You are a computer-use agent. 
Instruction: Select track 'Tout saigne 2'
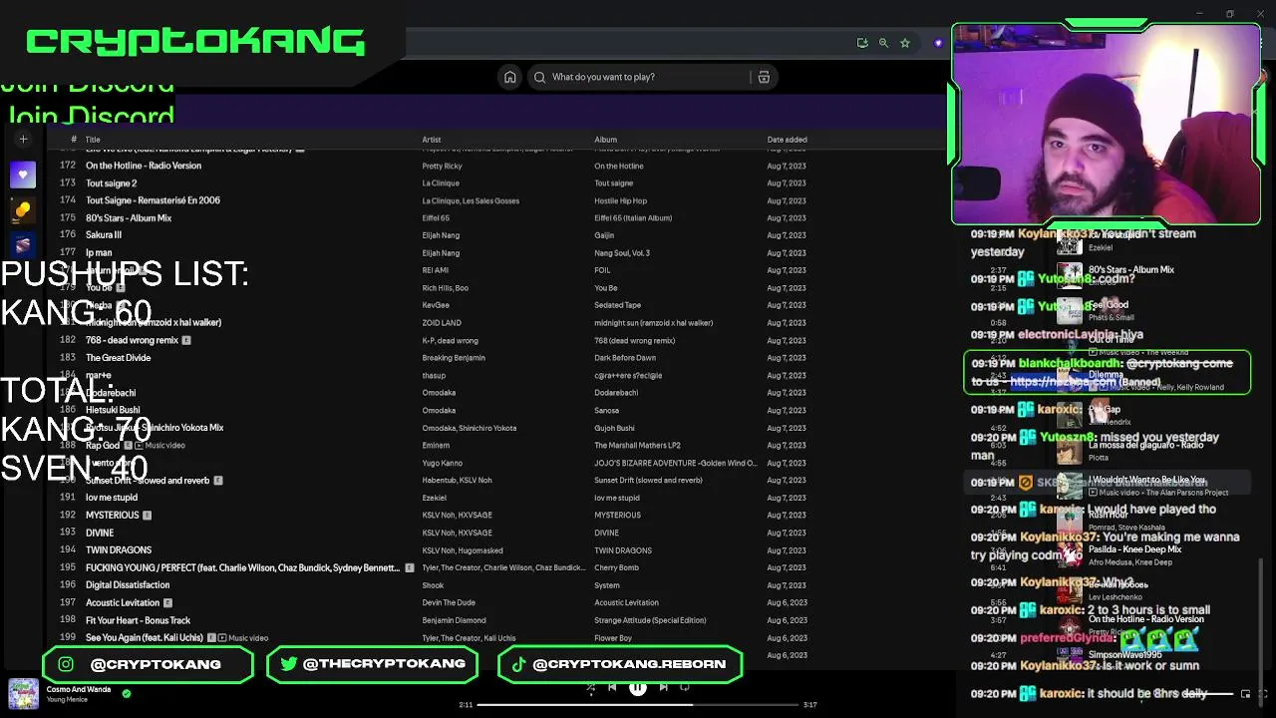pyautogui.click(x=111, y=183)
